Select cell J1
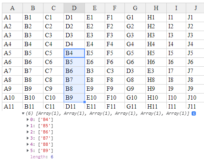The image size is (204, 159). pyautogui.click(x=195, y=17)
